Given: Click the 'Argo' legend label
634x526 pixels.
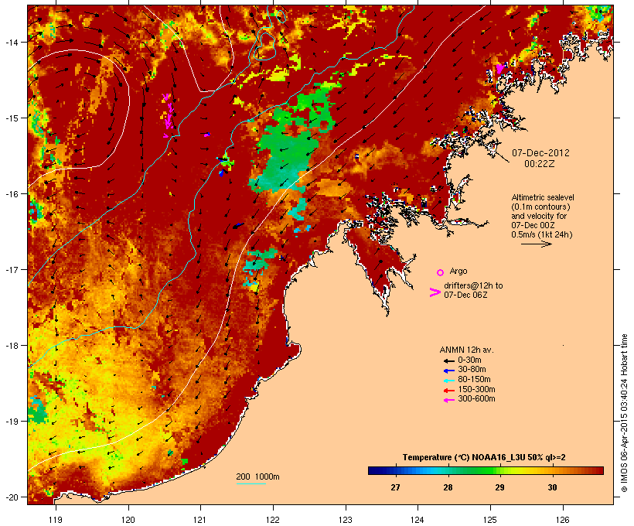Looking at the screenshot, I should tap(458, 271).
